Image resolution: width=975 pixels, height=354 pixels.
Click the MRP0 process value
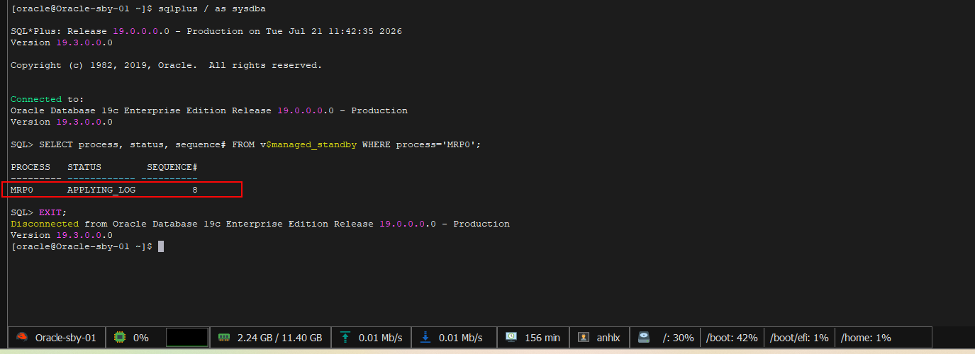22,190
